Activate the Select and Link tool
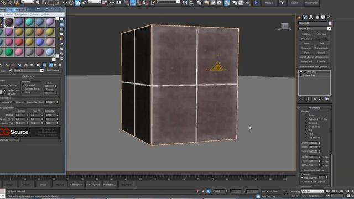Image resolution: width=354 pixels, height=199 pixels. click(3, 2)
